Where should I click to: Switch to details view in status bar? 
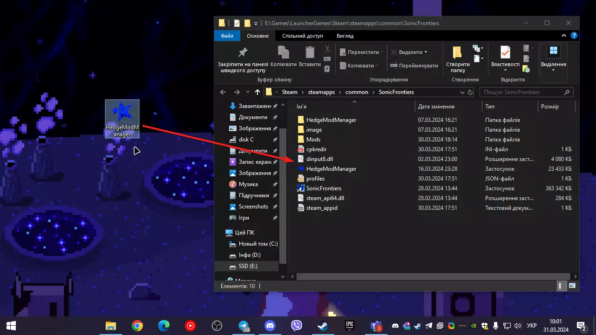(x=563, y=286)
